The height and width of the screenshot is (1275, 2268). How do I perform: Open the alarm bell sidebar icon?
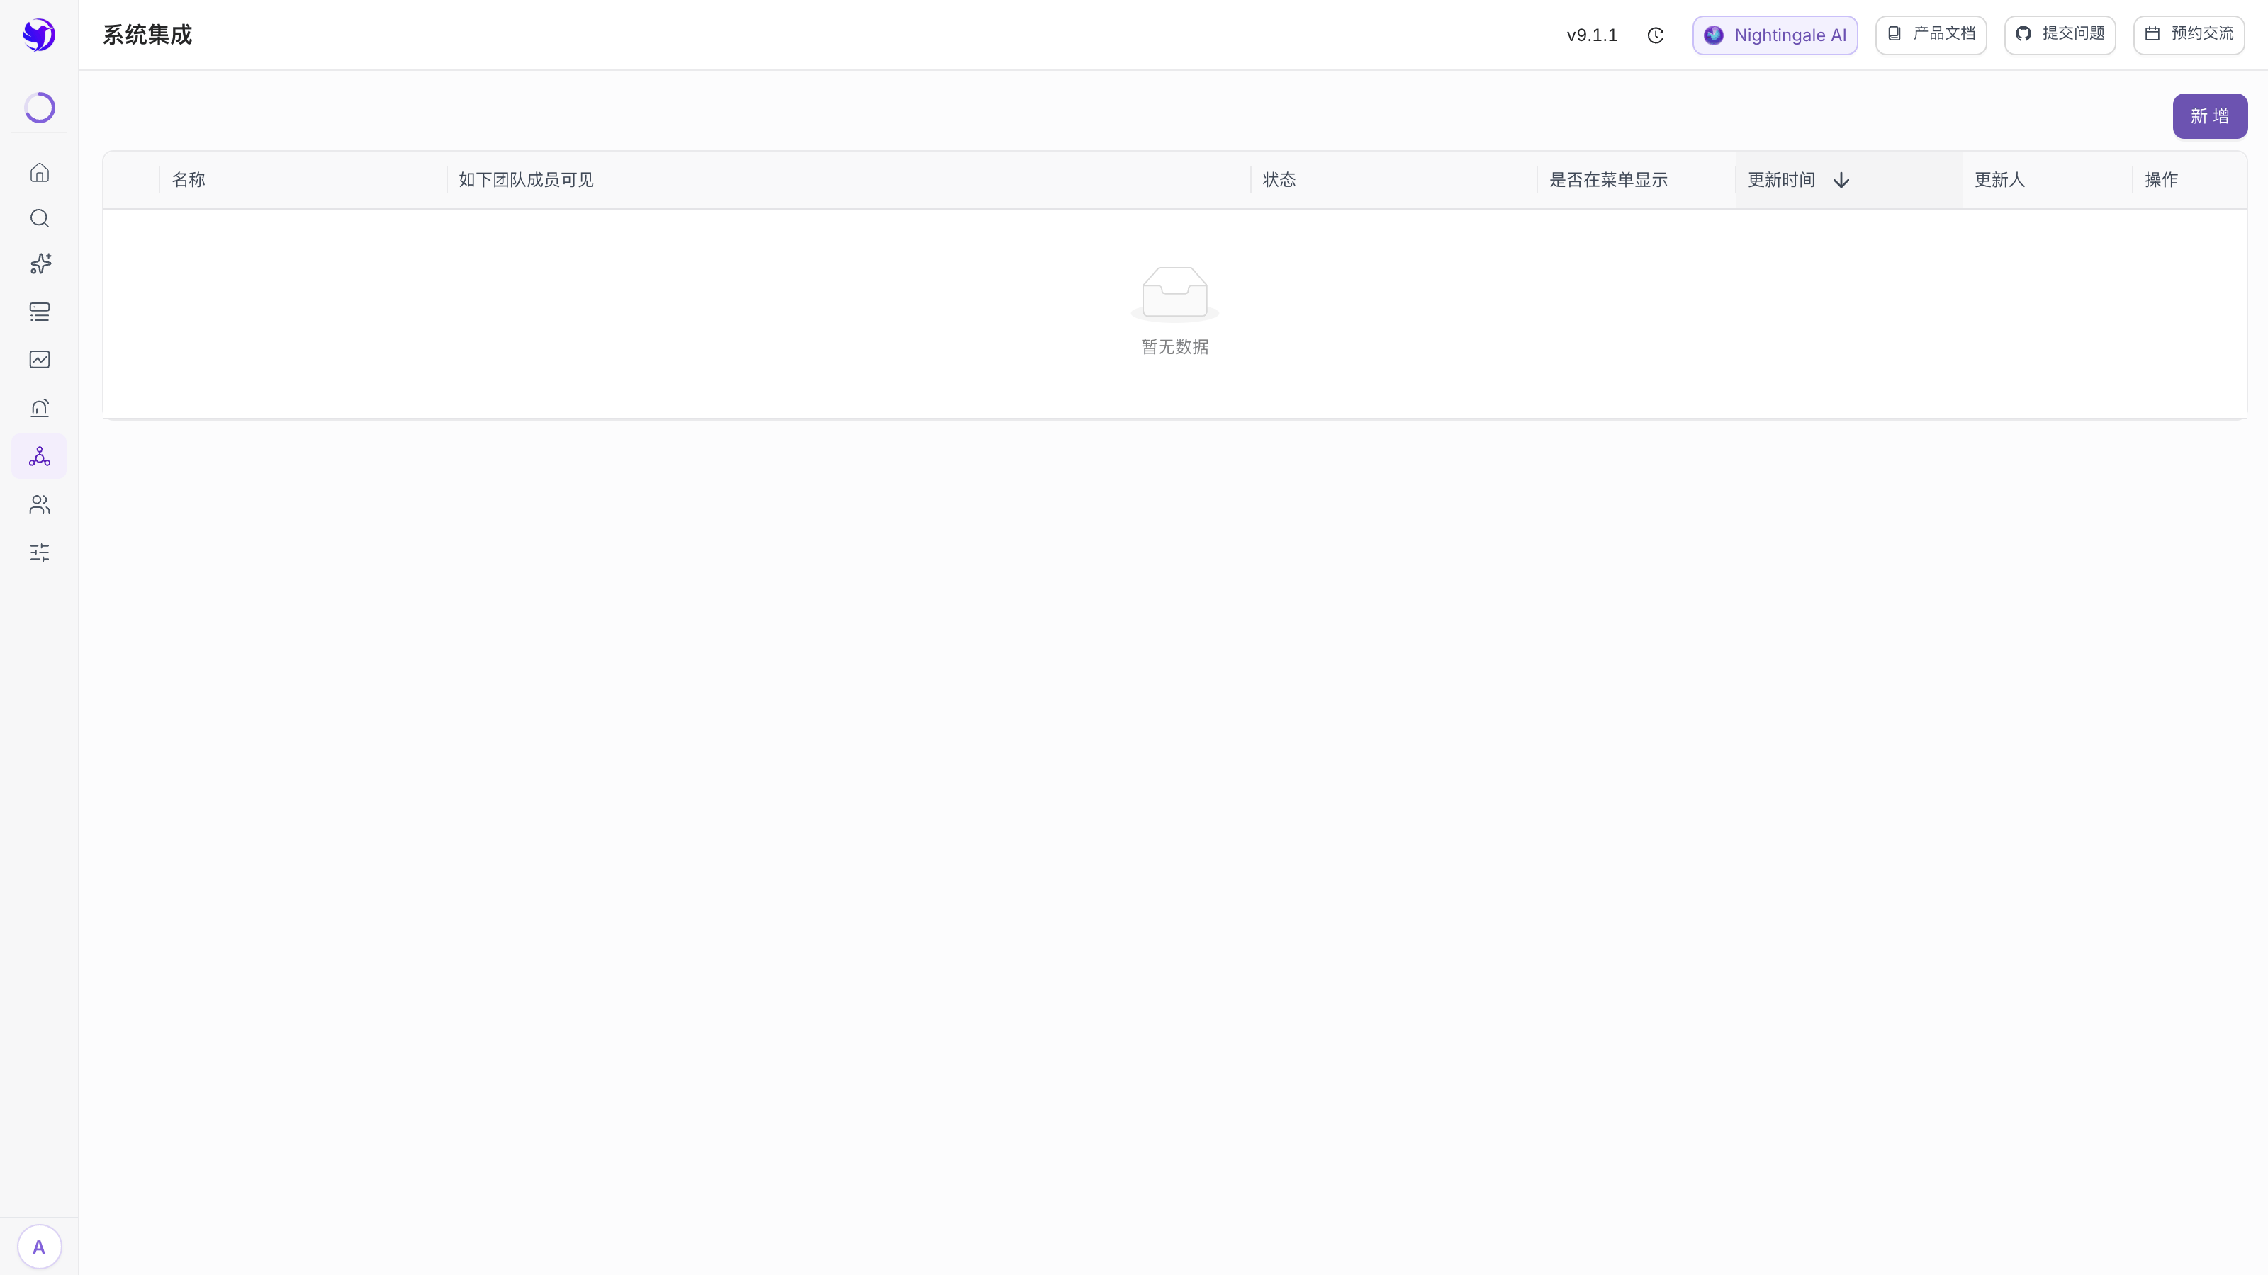(x=40, y=407)
